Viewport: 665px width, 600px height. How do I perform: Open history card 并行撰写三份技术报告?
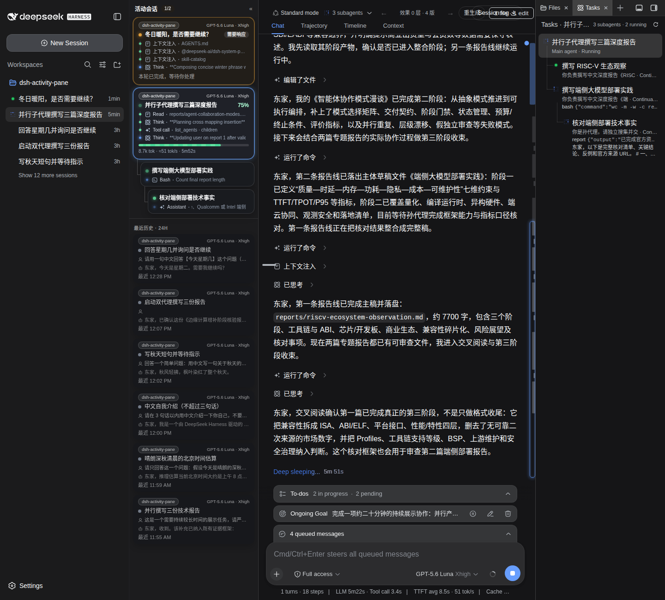193,519
